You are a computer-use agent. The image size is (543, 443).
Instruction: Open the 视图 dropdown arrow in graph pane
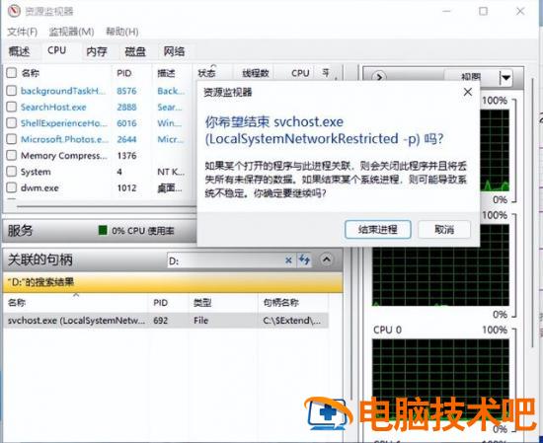click(x=505, y=78)
